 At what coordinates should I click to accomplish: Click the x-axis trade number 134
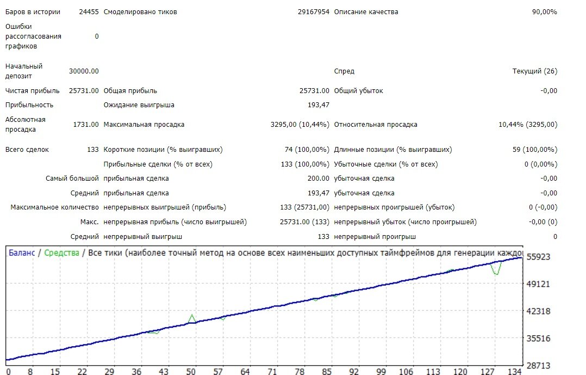(515, 371)
